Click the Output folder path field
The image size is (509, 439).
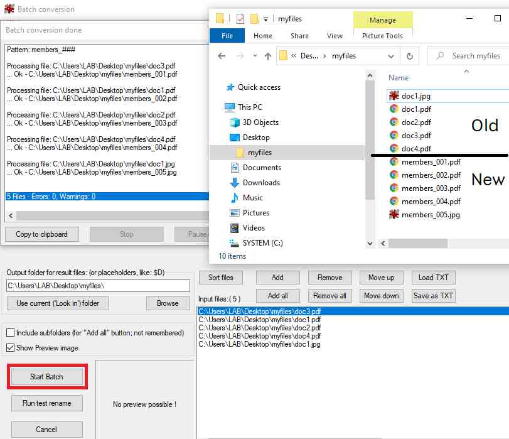(98, 286)
